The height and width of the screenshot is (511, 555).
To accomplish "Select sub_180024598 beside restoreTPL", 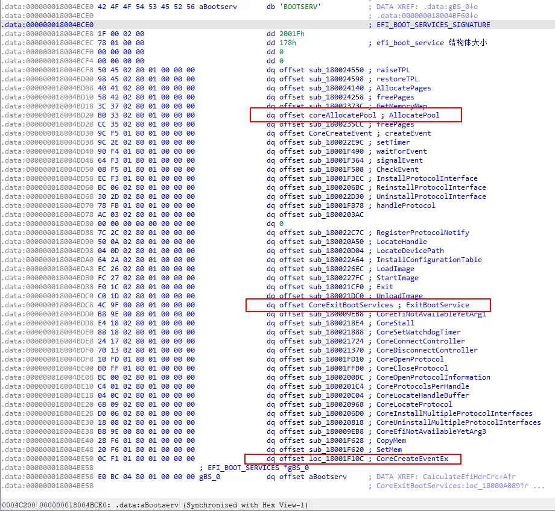I will point(336,79).
